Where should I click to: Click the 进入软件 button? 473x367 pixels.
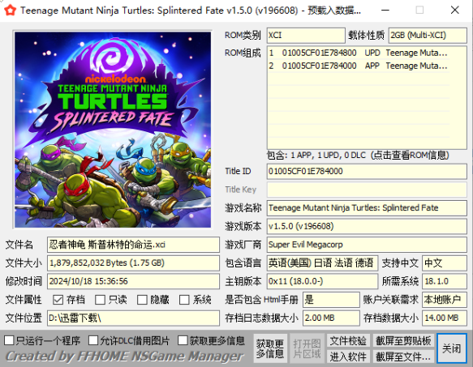click(x=348, y=356)
